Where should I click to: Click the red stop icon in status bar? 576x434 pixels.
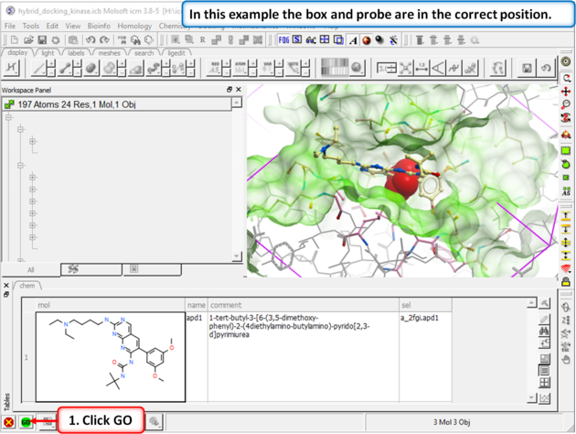pyautogui.click(x=9, y=421)
